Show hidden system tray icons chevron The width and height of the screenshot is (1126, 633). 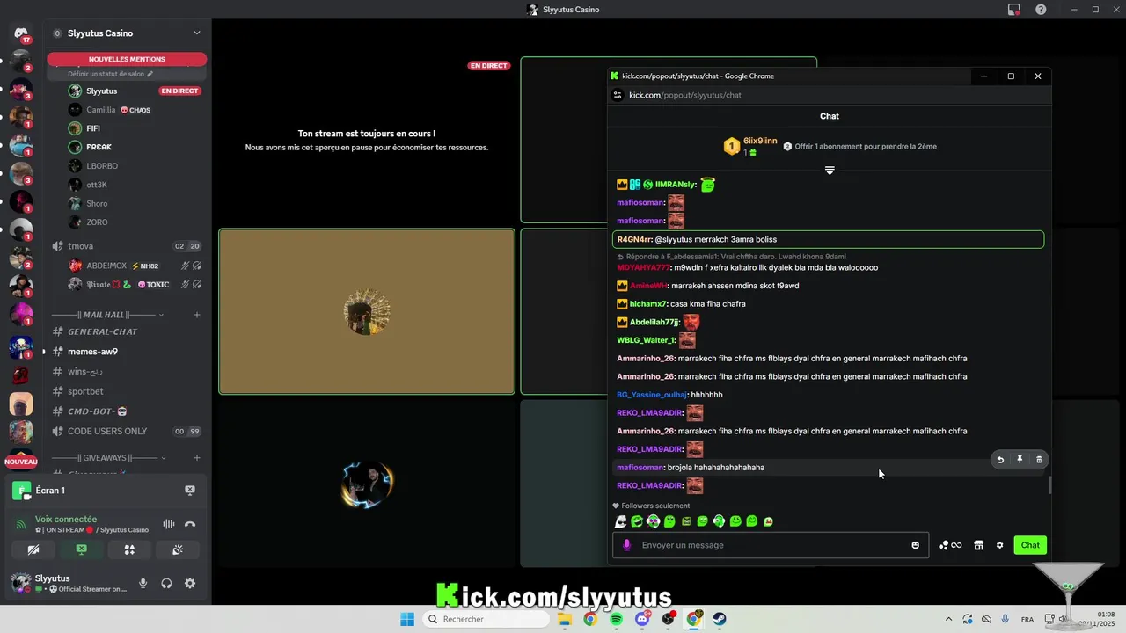tap(948, 619)
